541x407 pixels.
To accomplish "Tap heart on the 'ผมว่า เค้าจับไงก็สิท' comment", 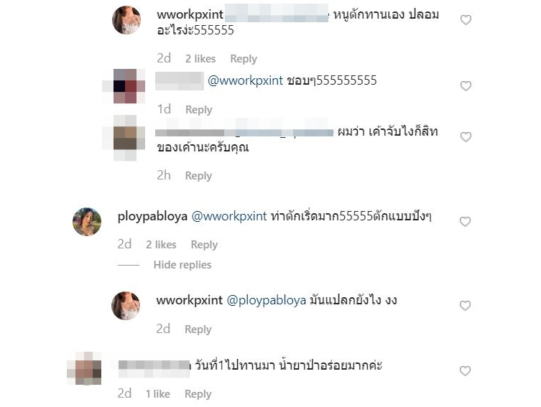I will coord(466,137).
